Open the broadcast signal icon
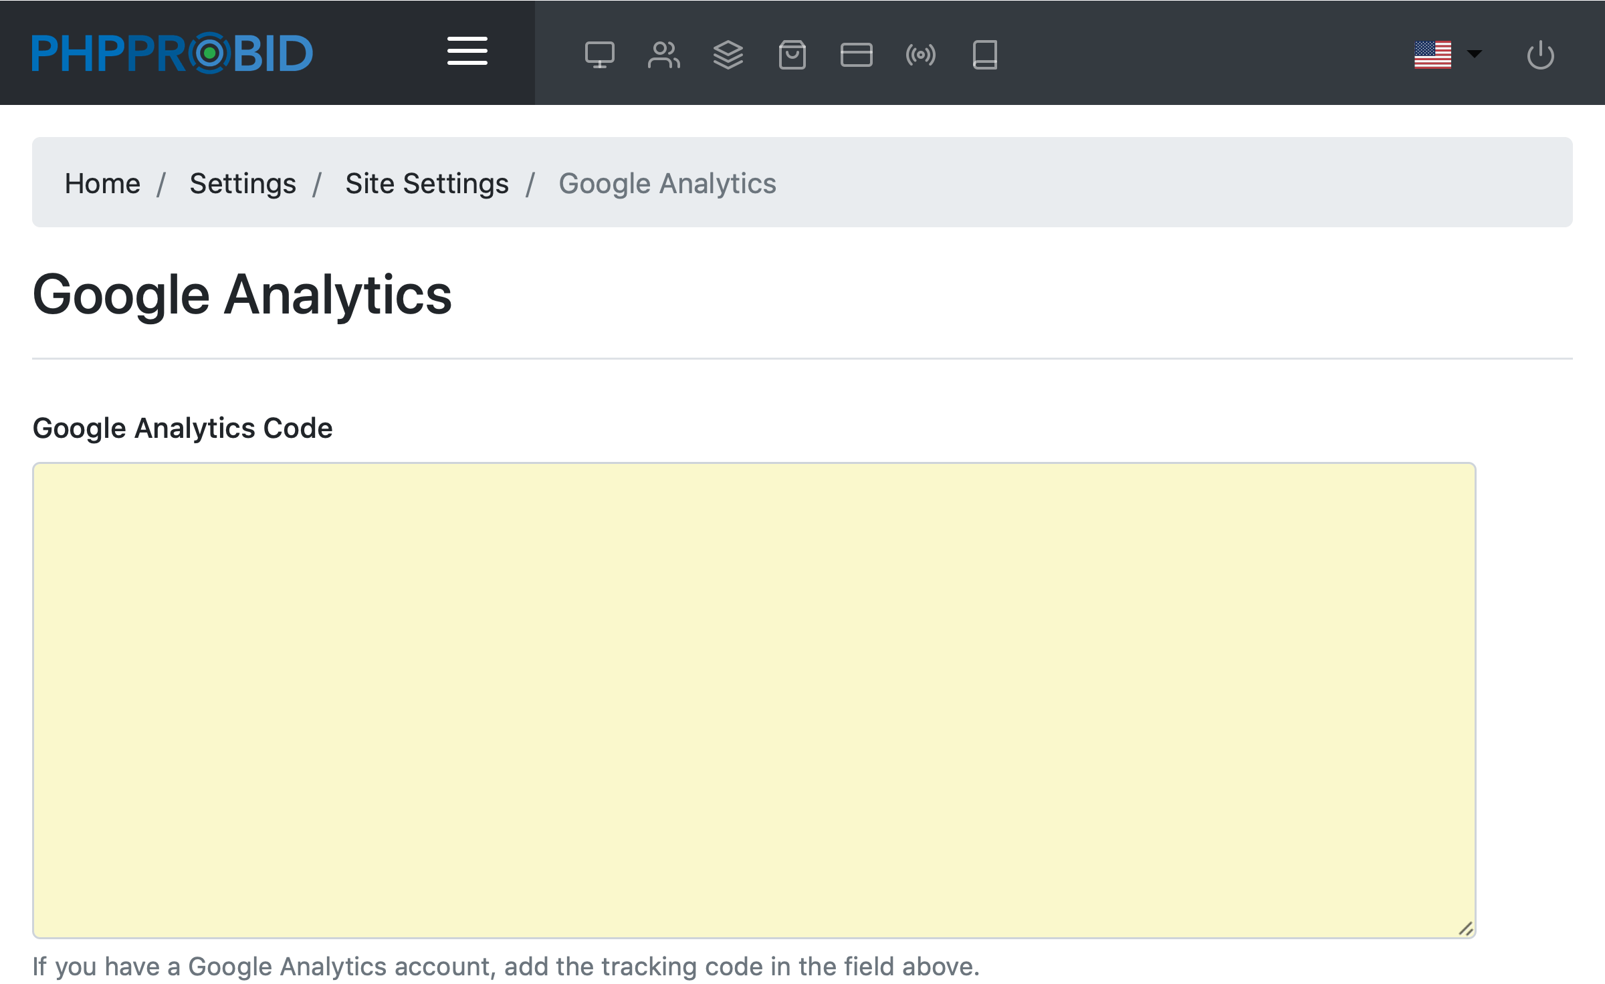1605x984 pixels. point(920,55)
